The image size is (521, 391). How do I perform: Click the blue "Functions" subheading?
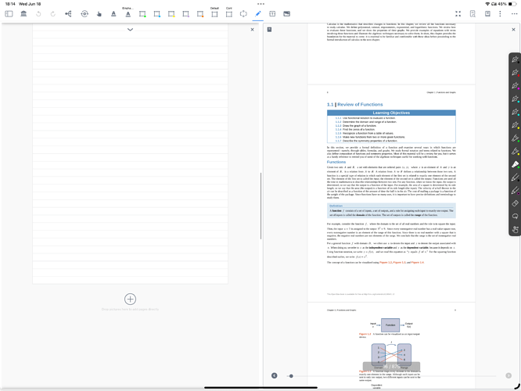(x=336, y=162)
